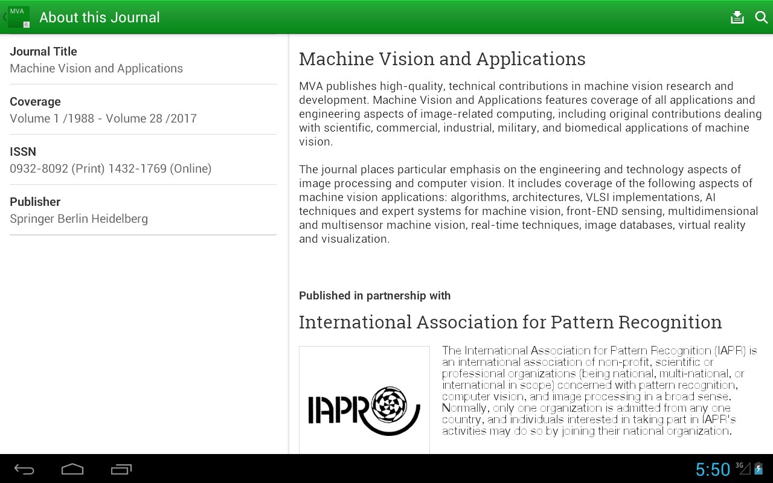
Task: Open the search magnifier icon
Action: [x=762, y=17]
